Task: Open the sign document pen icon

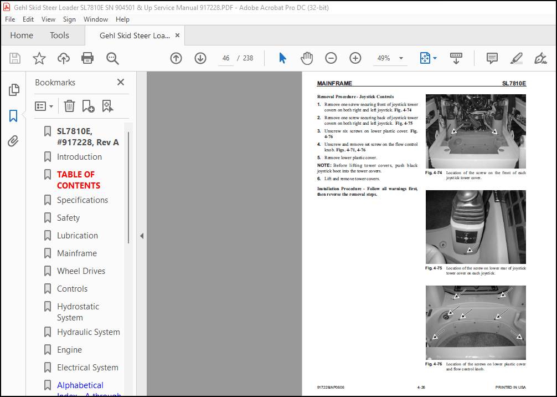Action: pos(540,58)
